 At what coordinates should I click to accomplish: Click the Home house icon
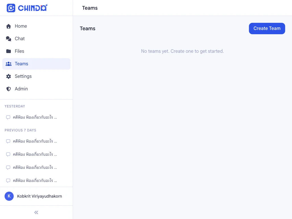tap(9, 26)
